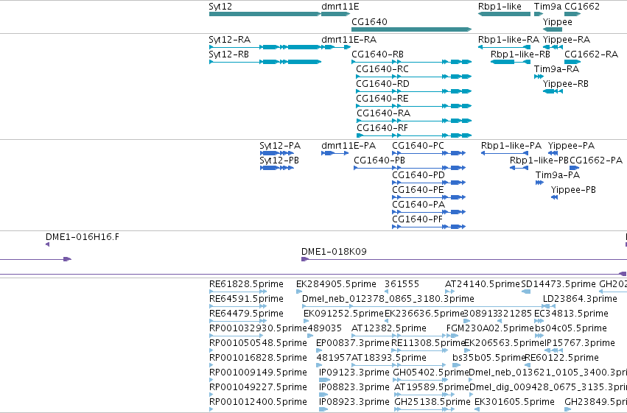The width and height of the screenshot is (627, 413).
Task: Click the CG1640-RC transcript
Action: pyautogui.click(x=414, y=77)
